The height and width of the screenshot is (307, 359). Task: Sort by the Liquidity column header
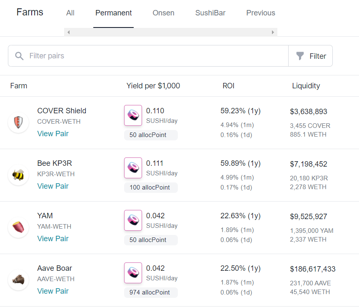[x=306, y=86]
